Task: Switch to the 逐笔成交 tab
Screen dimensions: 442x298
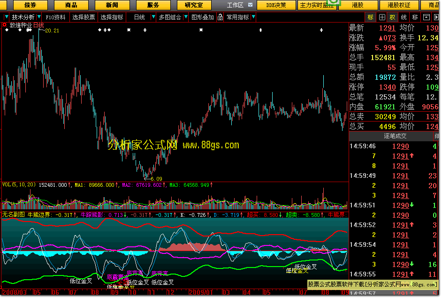Action: tap(395, 136)
